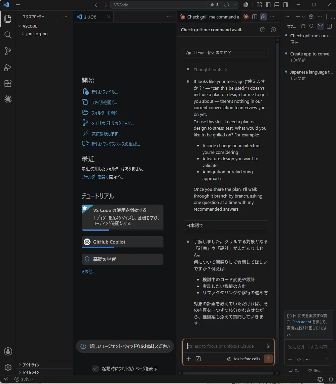Toggle secondary side bar visibility
The width and height of the screenshot is (336, 384).
click(x=286, y=5)
